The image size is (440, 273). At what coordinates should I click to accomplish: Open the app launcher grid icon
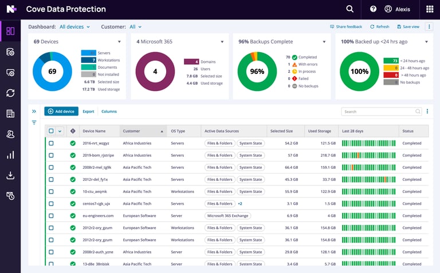coord(430,9)
